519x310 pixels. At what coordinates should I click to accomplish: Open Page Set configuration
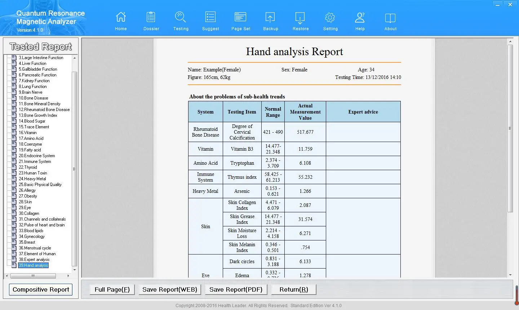(240, 21)
